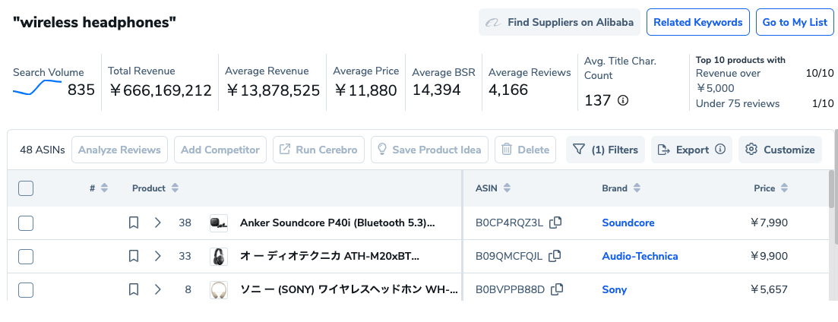
Task: Bookmark the Sony headphone product row
Action: pyautogui.click(x=134, y=289)
